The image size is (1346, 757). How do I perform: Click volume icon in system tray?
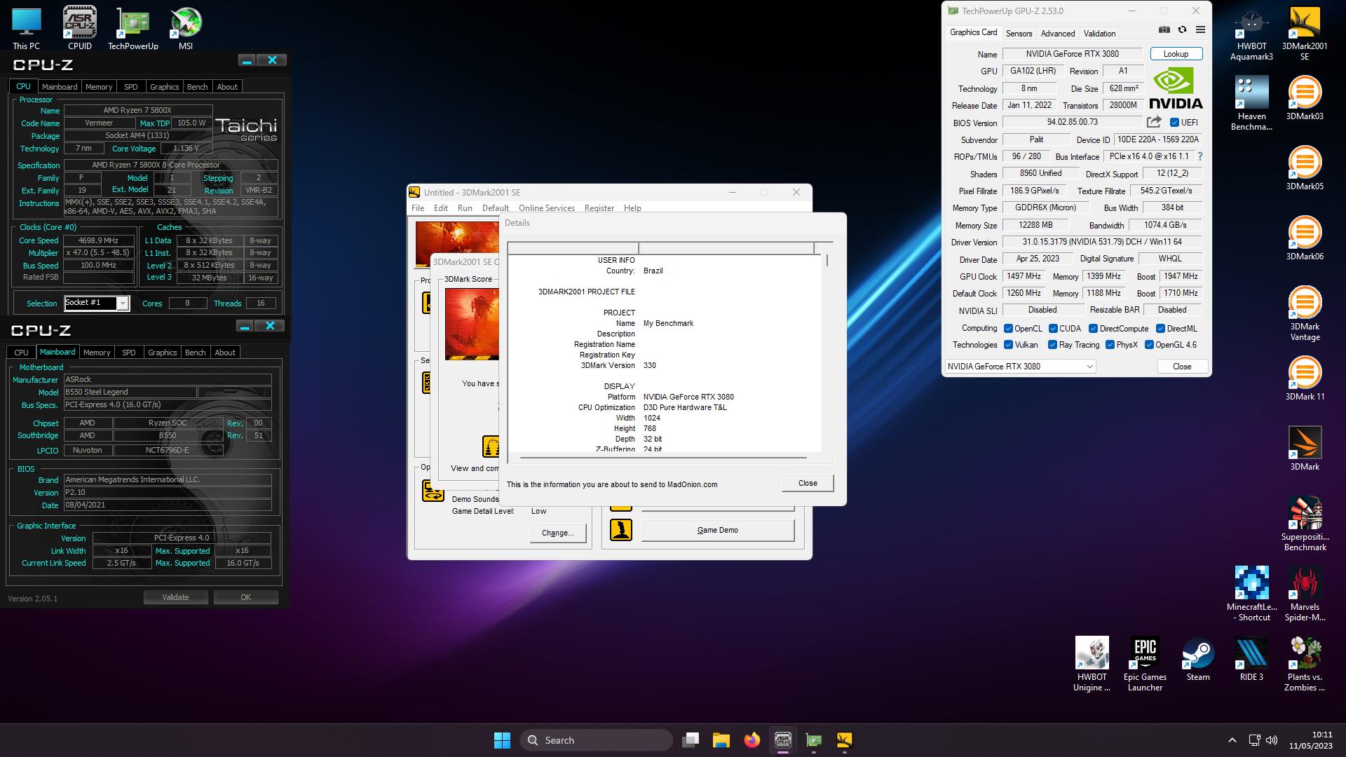point(1272,740)
